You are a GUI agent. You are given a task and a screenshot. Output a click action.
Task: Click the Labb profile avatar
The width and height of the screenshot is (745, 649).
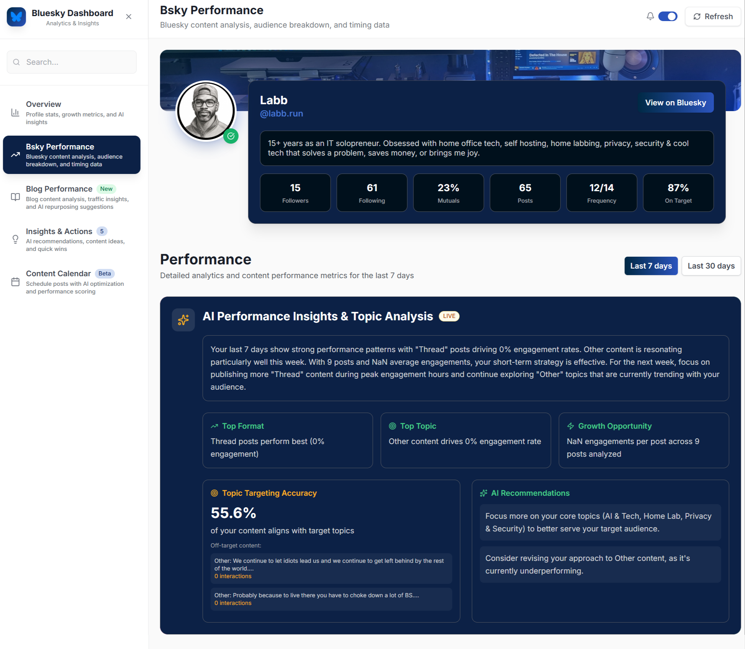pos(206,111)
